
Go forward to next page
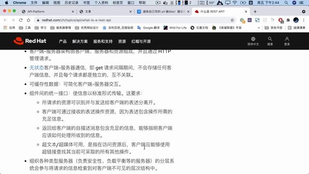(x=13, y=20)
